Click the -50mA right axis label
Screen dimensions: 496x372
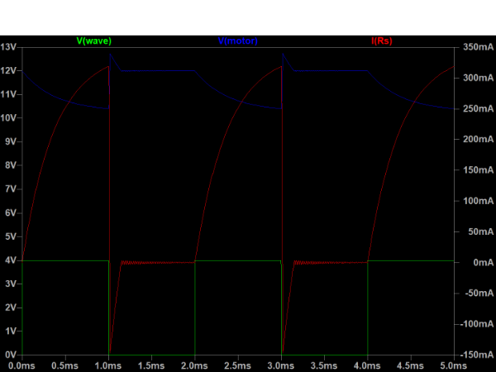tap(476, 293)
